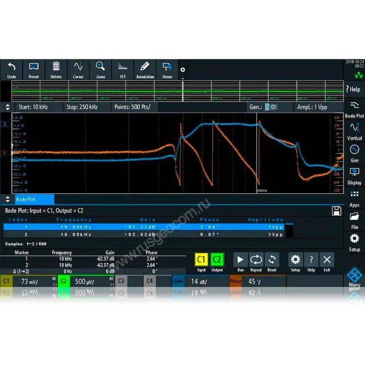Expand the sweep settings bar arrows
Image resolution: width=365 pixels, height=365 pixels.
click(7, 107)
